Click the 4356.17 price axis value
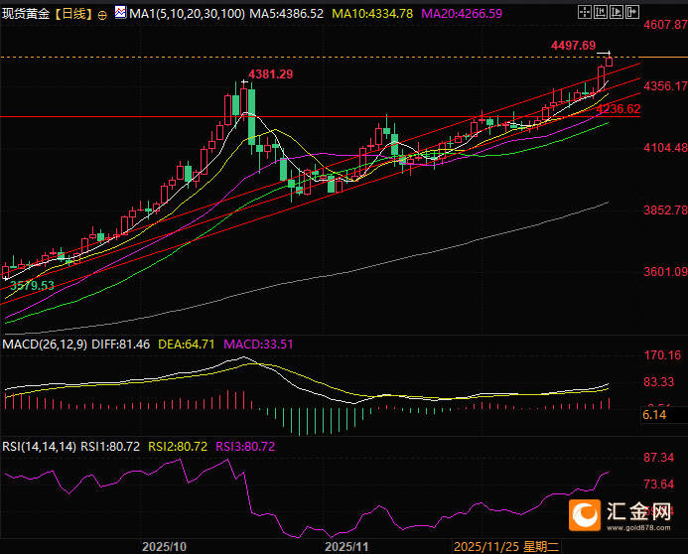 point(665,86)
